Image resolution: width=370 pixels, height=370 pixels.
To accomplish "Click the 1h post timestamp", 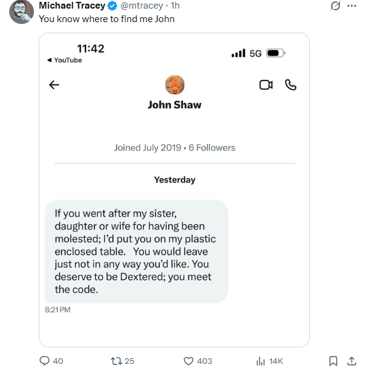I will (175, 6).
